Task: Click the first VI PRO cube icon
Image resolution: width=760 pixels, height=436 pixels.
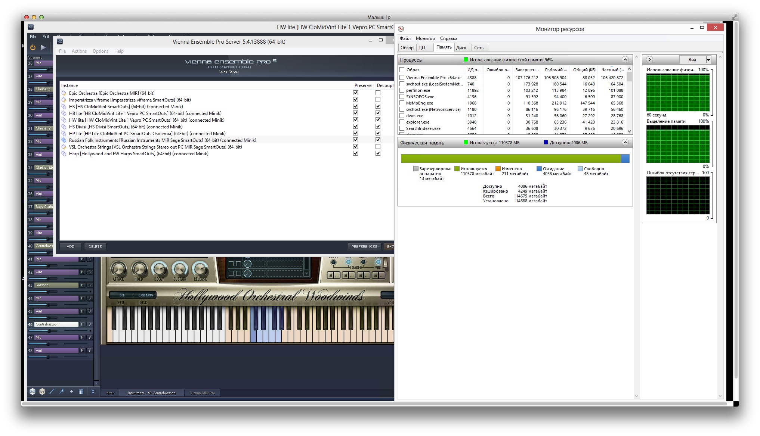Action: click(33, 392)
